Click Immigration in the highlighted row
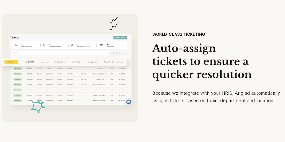 click(x=92, y=62)
